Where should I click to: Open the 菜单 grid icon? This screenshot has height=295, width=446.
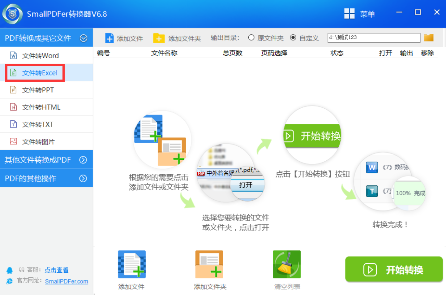[x=350, y=14]
